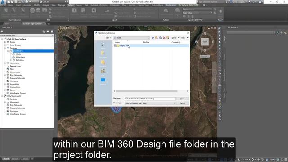The image size is (288, 162).
Task: Click the N compass letter on ViewCube
Action: (205, 34)
